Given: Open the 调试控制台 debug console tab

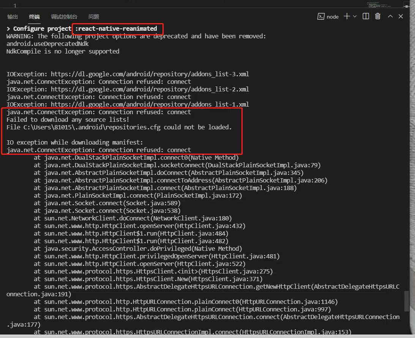Looking at the screenshot, I should [x=64, y=17].
